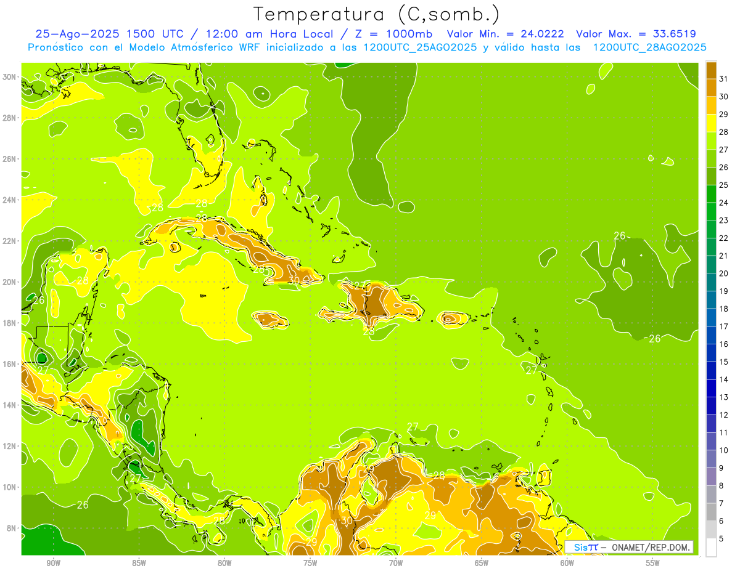Click the 75W longitude axis label
This screenshot has width=740, height=571.
tap(310, 562)
